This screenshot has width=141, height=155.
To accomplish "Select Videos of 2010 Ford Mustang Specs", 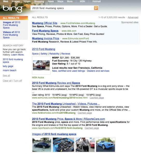I will coord(11,35).
